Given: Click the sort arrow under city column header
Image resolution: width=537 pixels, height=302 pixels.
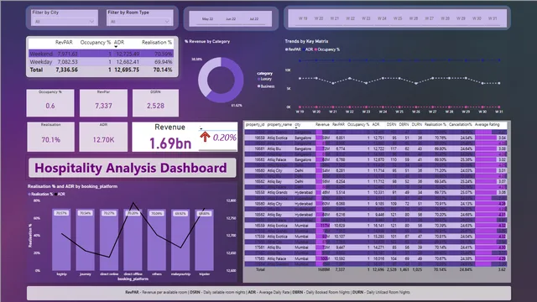Looking at the screenshot, I should (296, 128).
